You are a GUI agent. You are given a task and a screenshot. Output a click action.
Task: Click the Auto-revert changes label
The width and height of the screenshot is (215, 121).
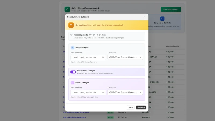tap(86, 70)
